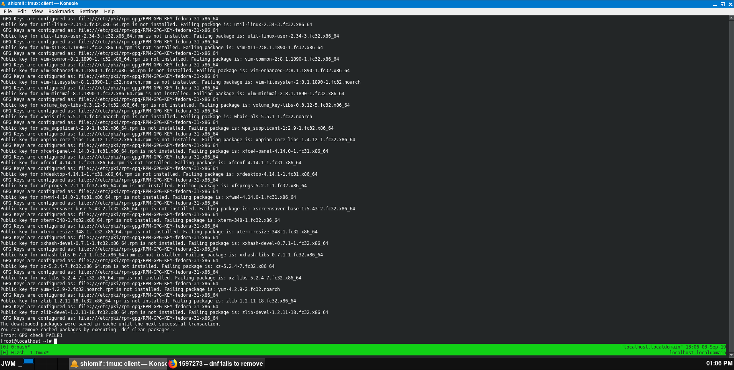Image resolution: width=734 pixels, height=370 pixels.
Task: Click the vim-X11 public key failure line
Action: (x=162, y=48)
